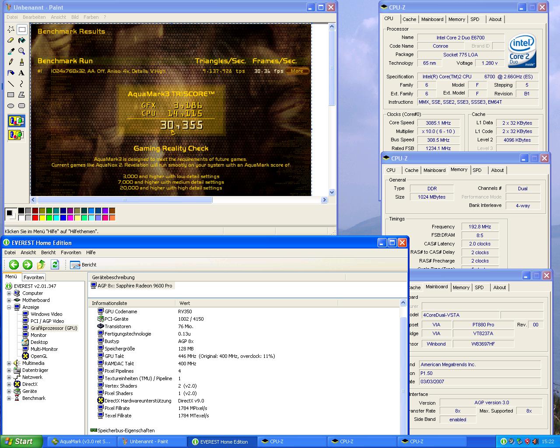Viewport: 560px width, 448px height.
Task: Select the Airbrush spray tool
Action: click(x=11, y=73)
